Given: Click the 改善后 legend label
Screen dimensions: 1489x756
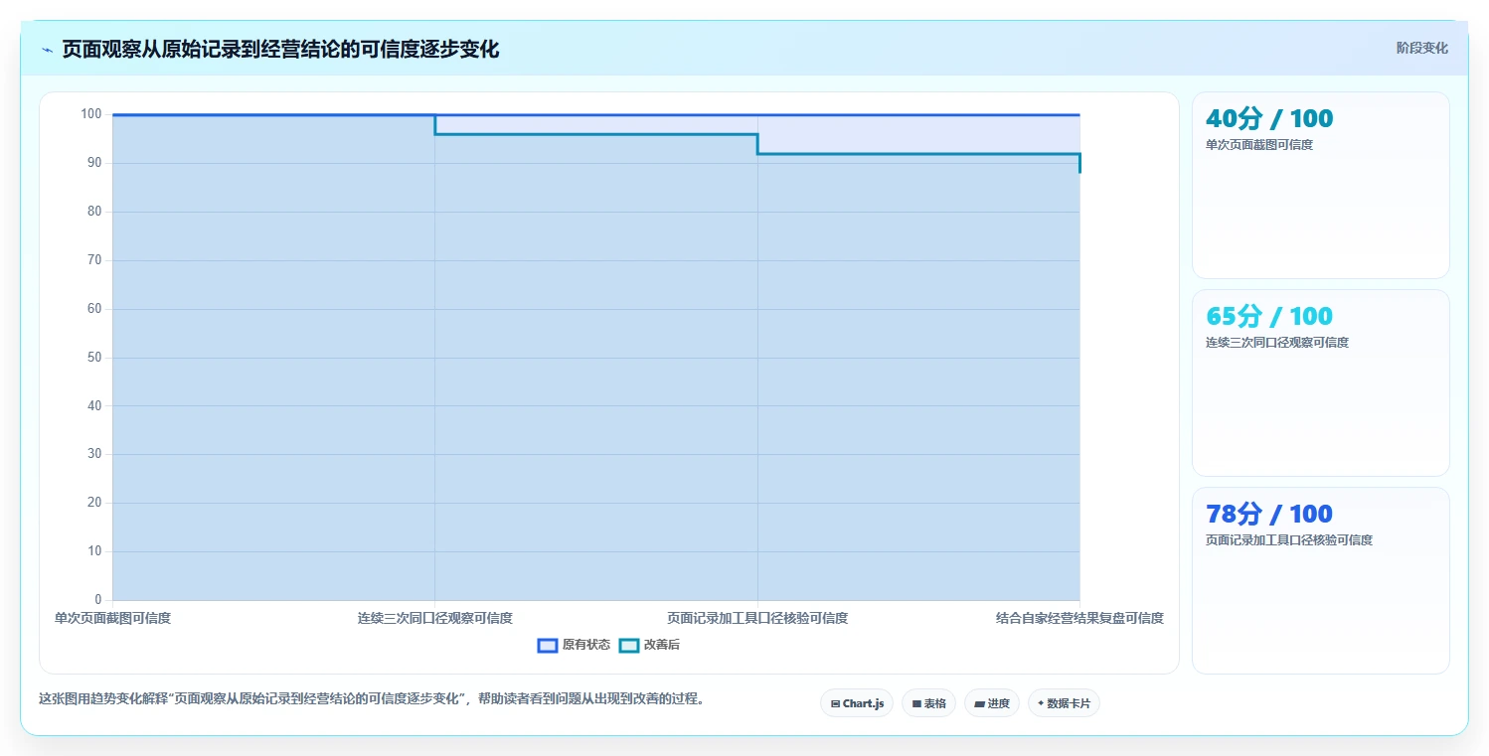Looking at the screenshot, I should [662, 645].
